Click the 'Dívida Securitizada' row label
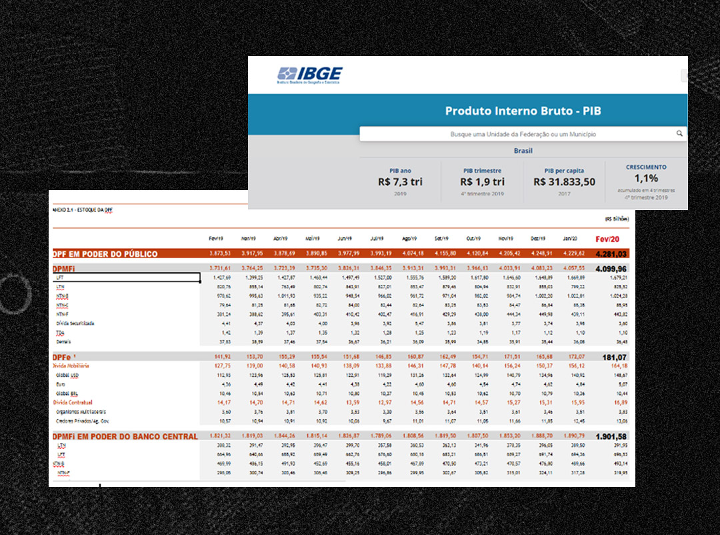Screen dimensions: 720x535 75,324
